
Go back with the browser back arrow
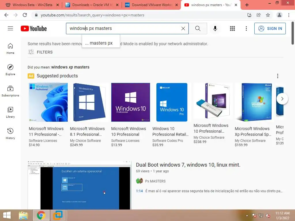(6, 15)
